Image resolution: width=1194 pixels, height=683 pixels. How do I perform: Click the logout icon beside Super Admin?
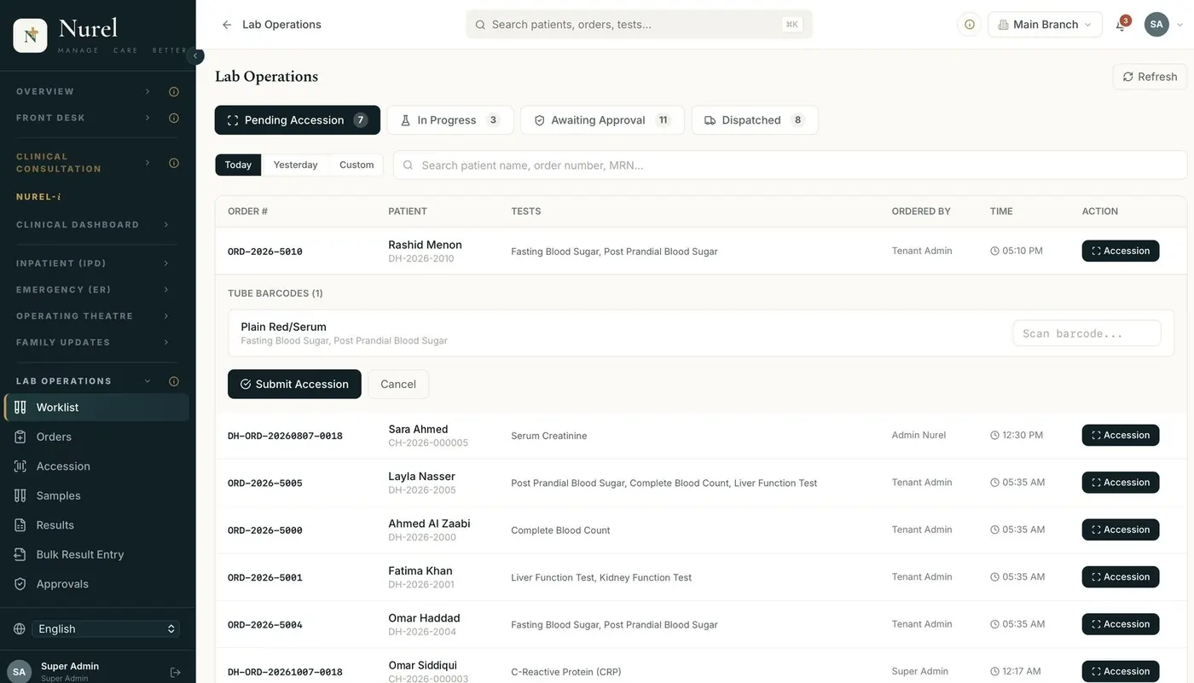176,673
